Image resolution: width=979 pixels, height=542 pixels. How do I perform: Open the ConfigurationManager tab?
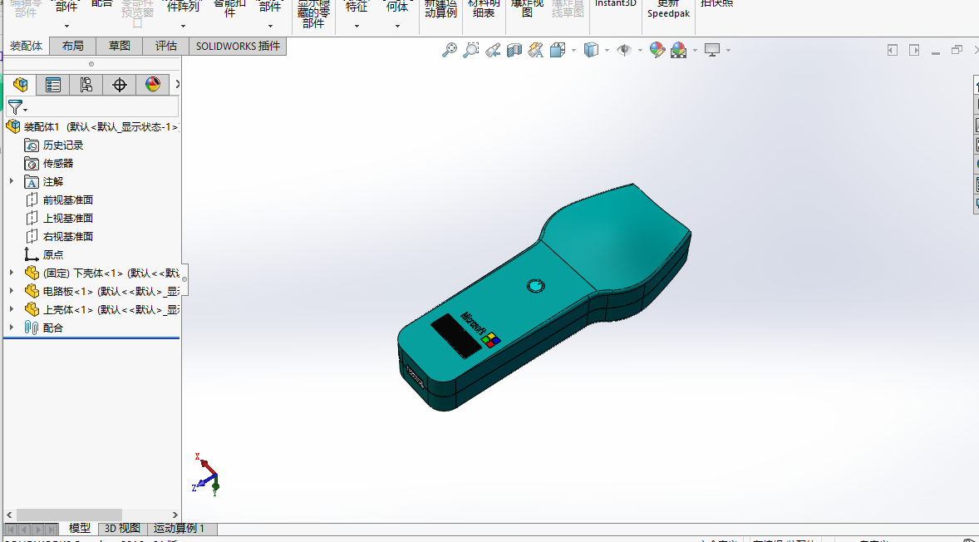coord(86,84)
